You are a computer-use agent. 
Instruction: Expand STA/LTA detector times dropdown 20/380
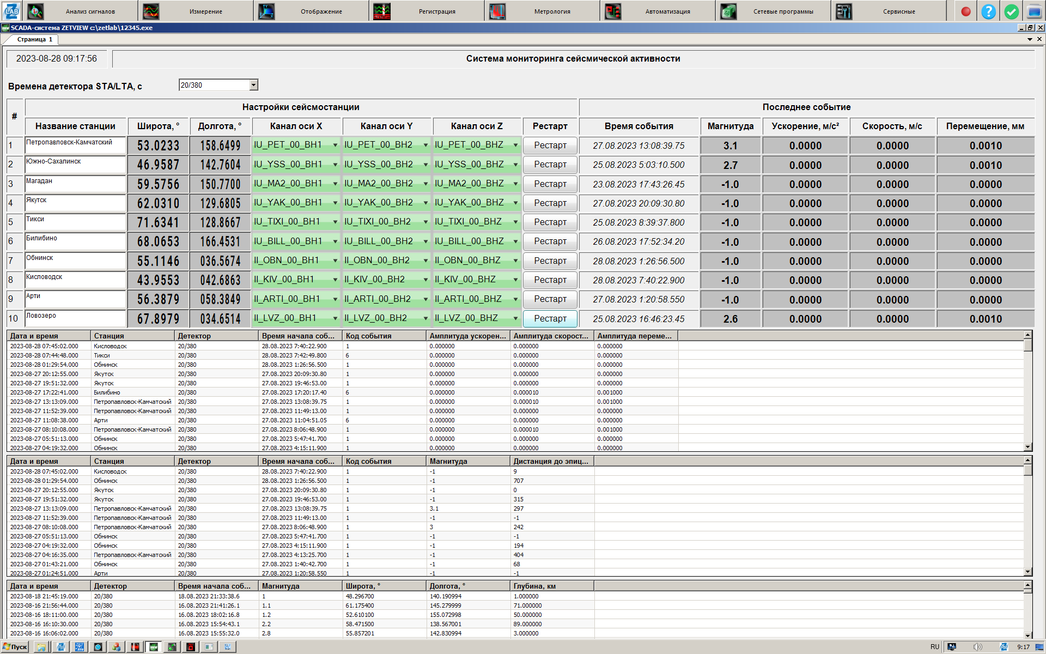(x=253, y=85)
